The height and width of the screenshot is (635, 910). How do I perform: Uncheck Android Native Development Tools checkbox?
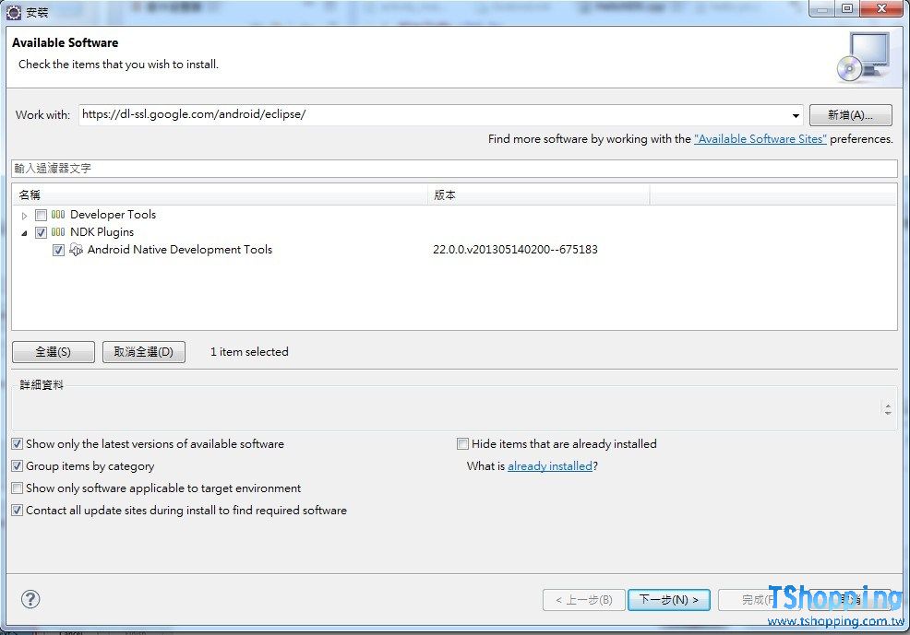tap(59, 250)
